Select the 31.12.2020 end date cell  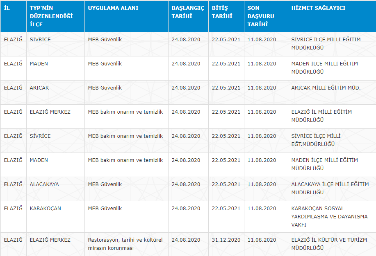226,240
